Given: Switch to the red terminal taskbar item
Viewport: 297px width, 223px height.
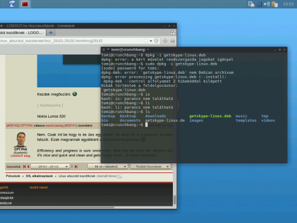Looking at the screenshot, I should [x=25, y=4].
